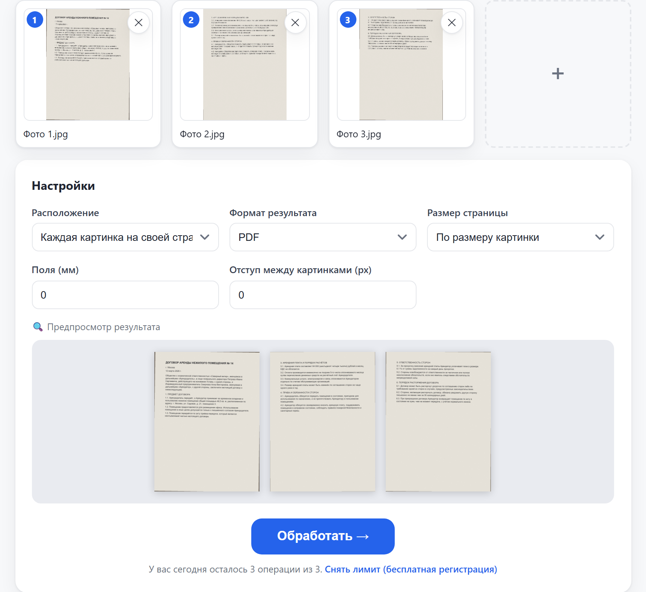The height and width of the screenshot is (592, 646).
Task: Open the Размер страницы dropdown
Action: [x=521, y=237]
